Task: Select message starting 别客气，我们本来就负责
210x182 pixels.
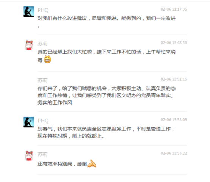Action: (x=106, y=132)
